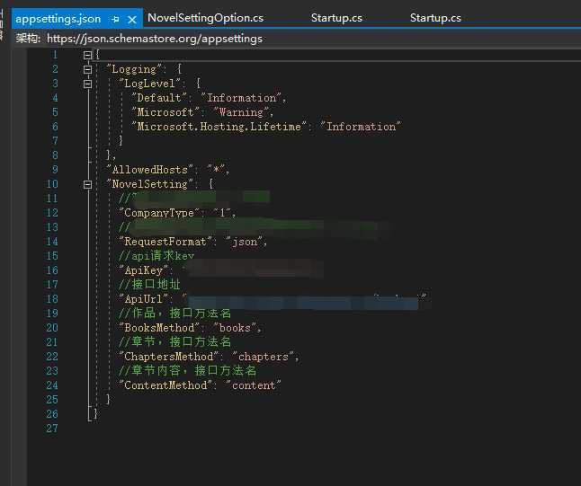
Task: Open the first Startup.cs tab
Action: coord(336,18)
